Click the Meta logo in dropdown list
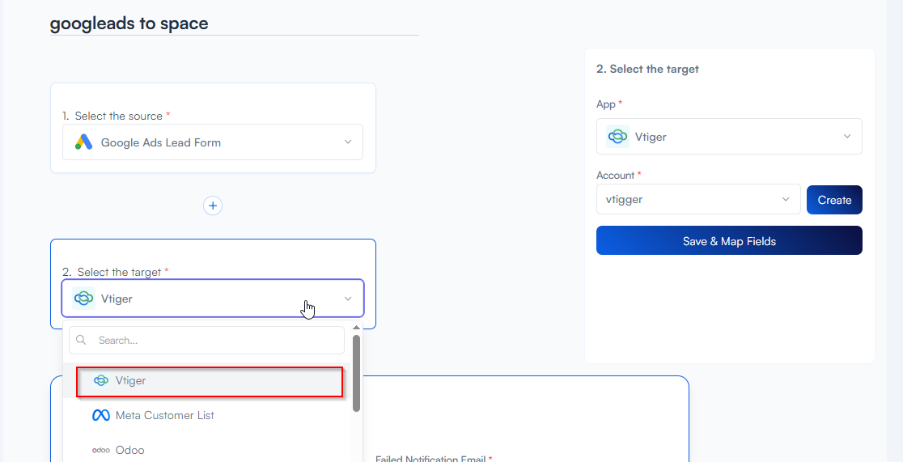The image size is (903, 462). click(x=100, y=415)
